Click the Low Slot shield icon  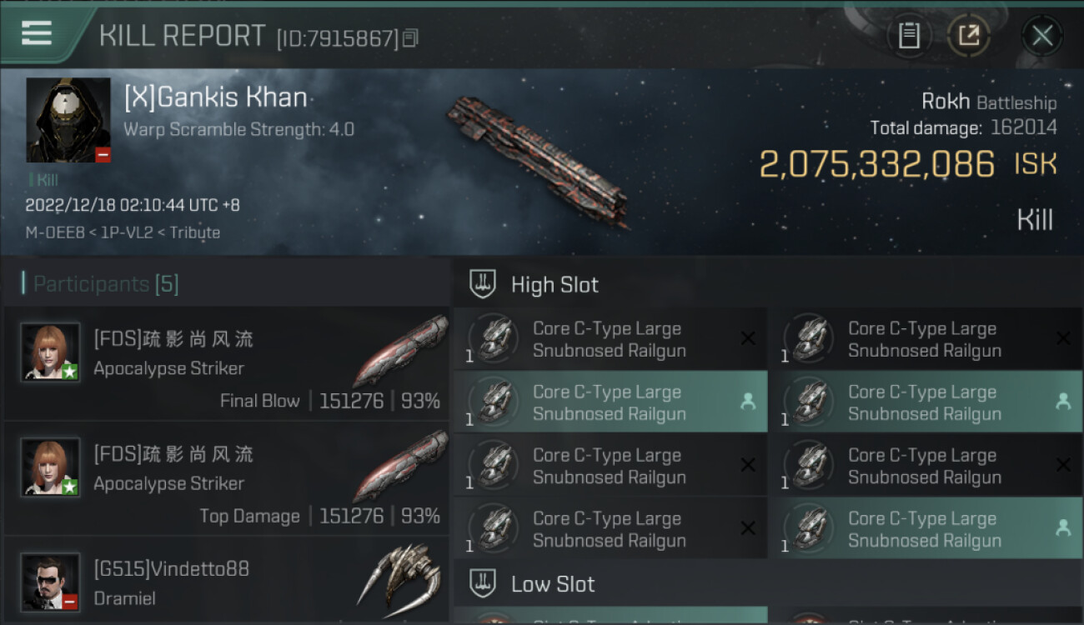[484, 583]
